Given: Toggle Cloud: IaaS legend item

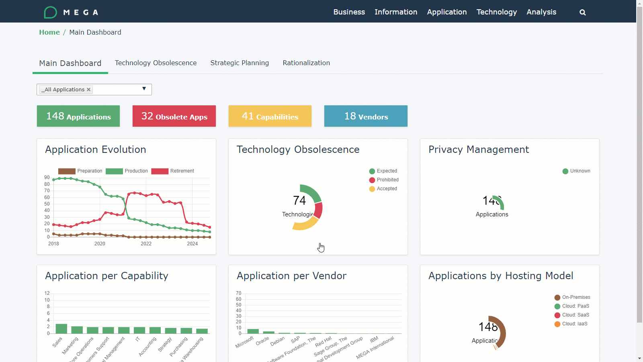Looking at the screenshot, I should (x=571, y=324).
